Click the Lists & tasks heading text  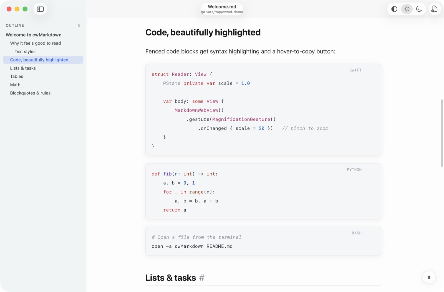coord(171,278)
